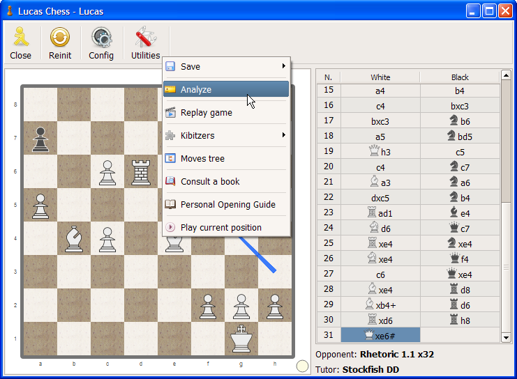Image resolution: width=517 pixels, height=379 pixels.
Task: Choose Personal Opening Guide menu entry
Action: (x=226, y=204)
